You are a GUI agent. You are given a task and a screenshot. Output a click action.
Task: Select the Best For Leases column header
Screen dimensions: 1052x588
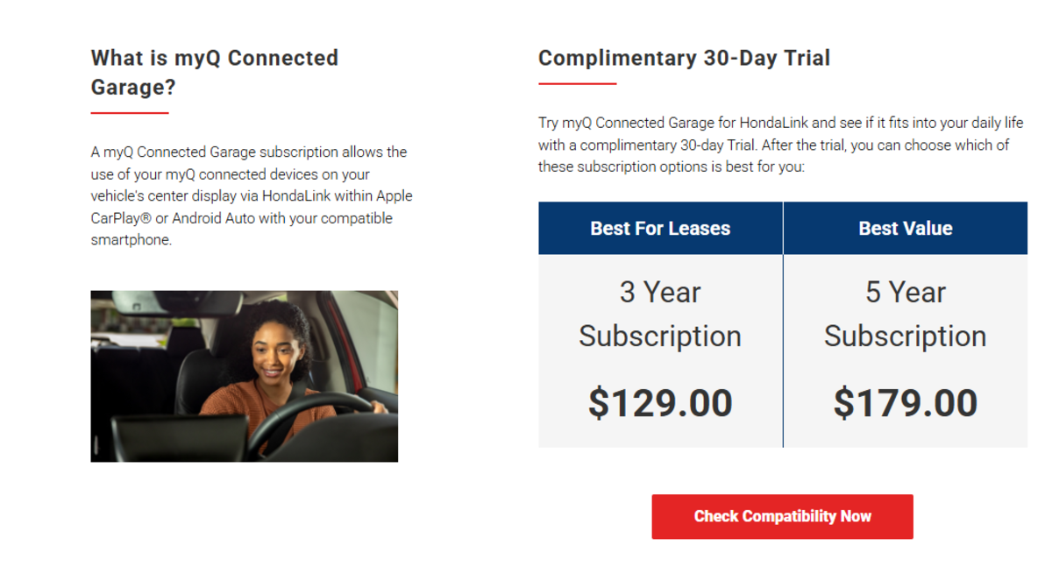coord(660,229)
